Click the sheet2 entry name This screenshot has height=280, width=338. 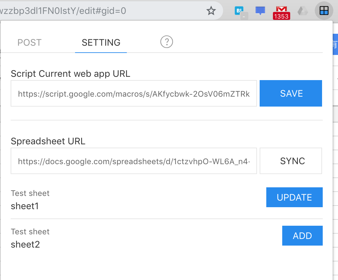point(25,245)
